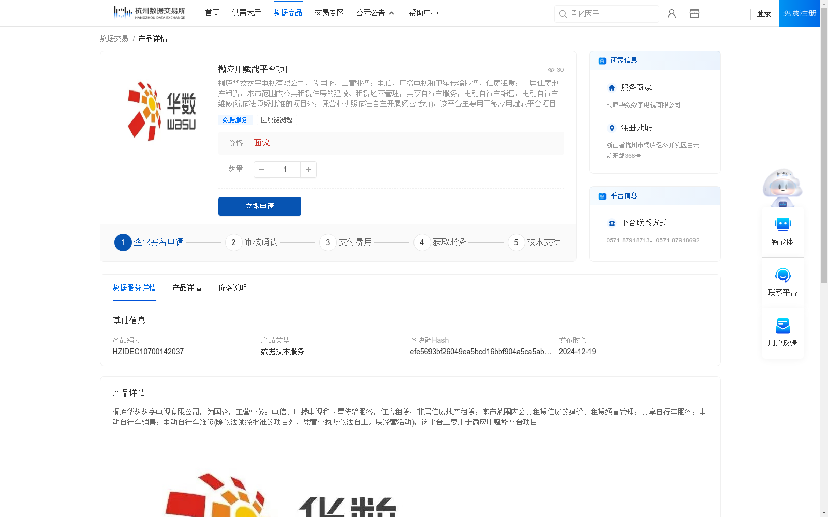Open the user profile icon

click(x=672, y=13)
